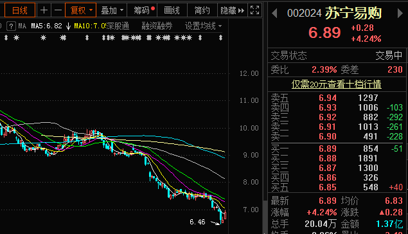Click the 9.00 price axis label
This screenshot has height=234, width=408.
[x=251, y=156]
